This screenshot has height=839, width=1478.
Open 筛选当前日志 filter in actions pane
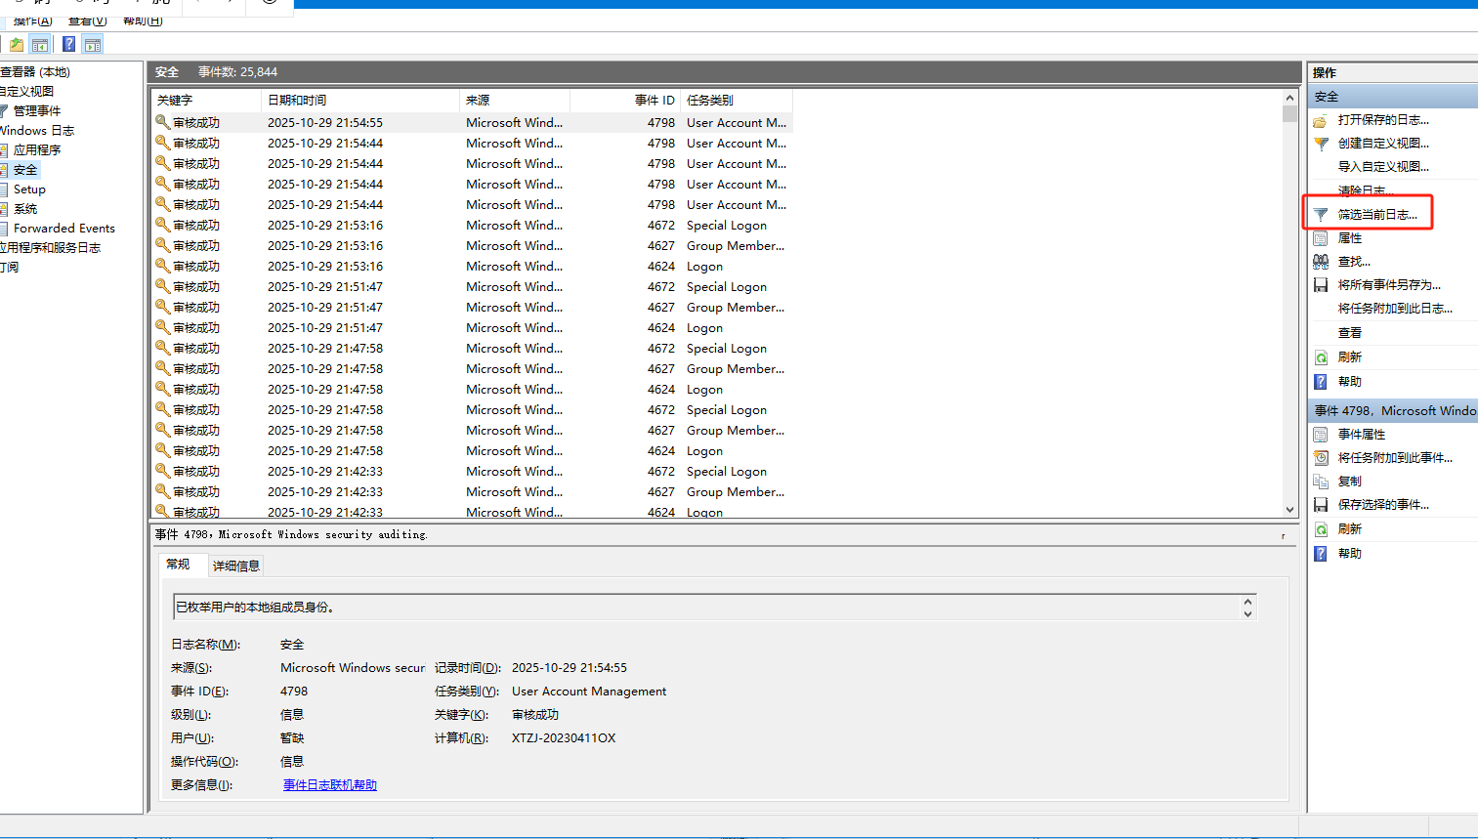pyautogui.click(x=1376, y=214)
